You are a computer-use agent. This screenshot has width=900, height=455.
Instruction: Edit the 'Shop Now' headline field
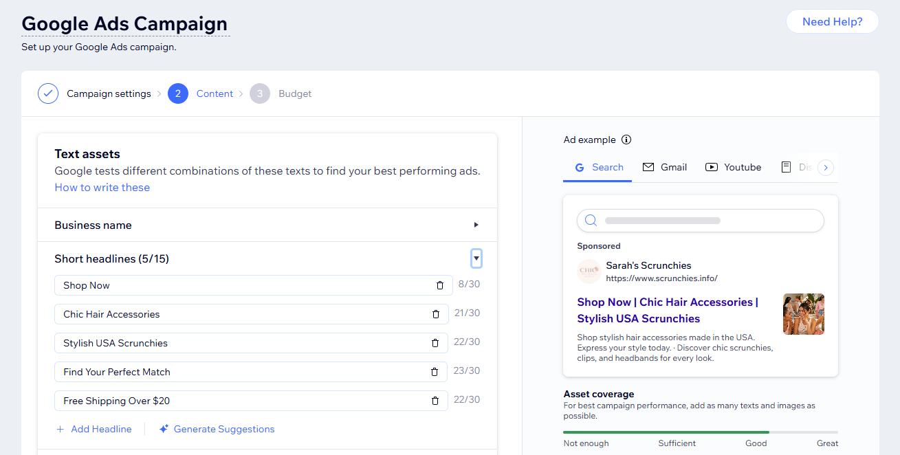coord(253,285)
